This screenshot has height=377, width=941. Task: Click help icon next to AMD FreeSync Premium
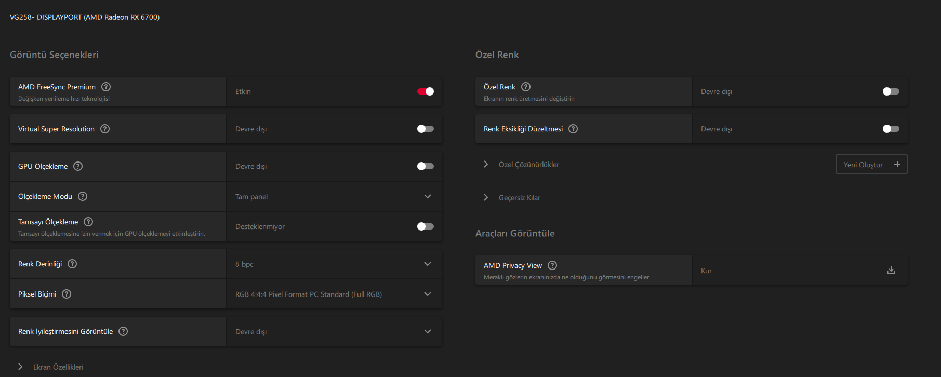click(x=106, y=87)
